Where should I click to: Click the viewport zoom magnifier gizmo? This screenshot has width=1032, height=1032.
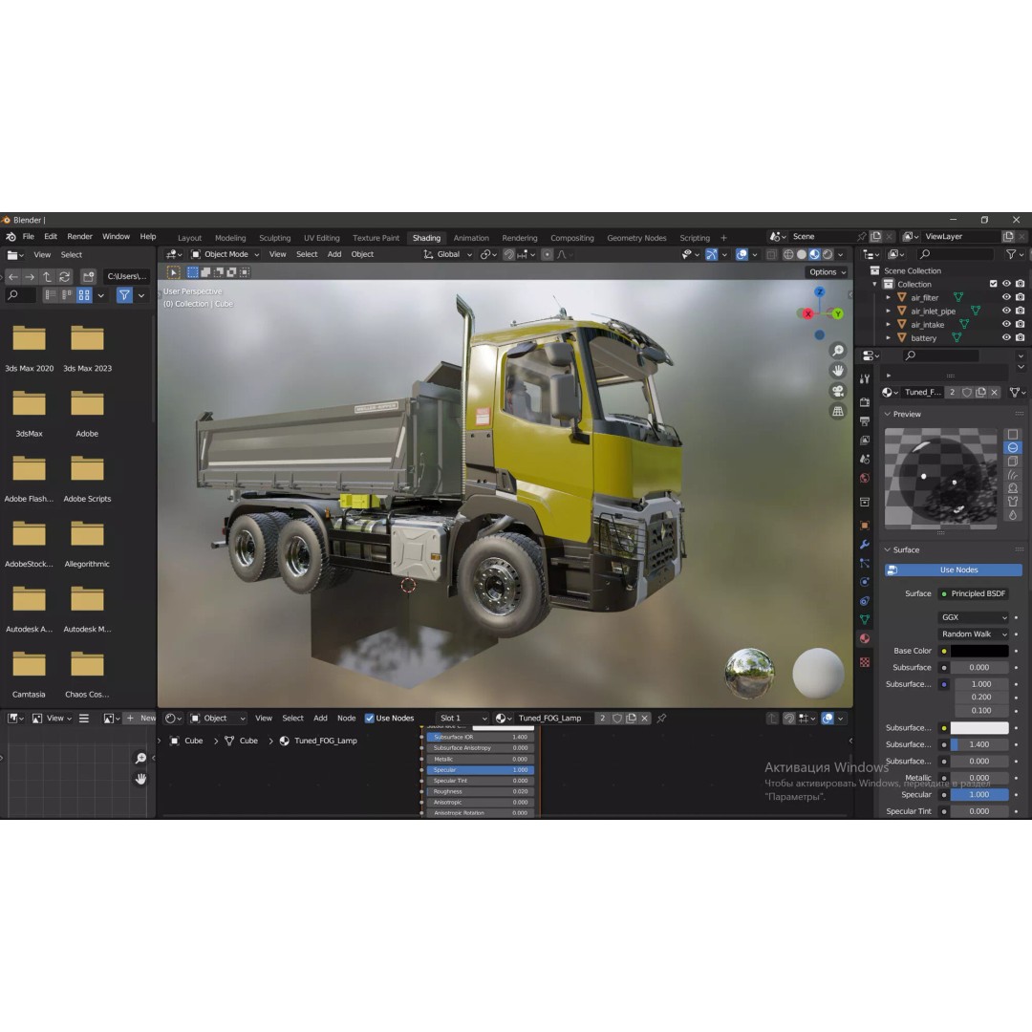coord(838,351)
